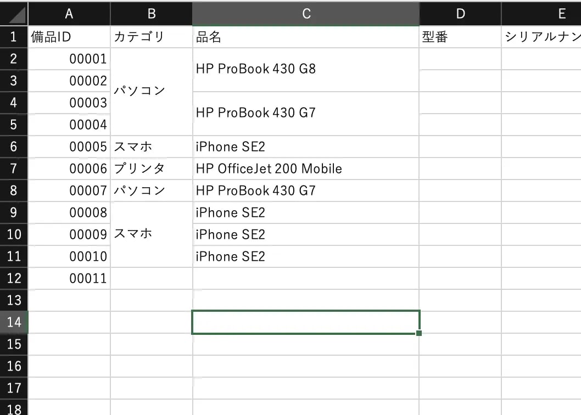The image size is (581, 415).
Task: Select row 17 header
Action: pyautogui.click(x=14, y=388)
